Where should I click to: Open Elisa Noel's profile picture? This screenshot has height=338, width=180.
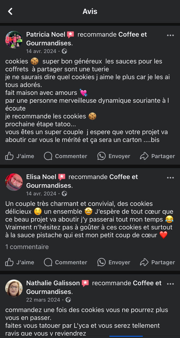(x=14, y=182)
